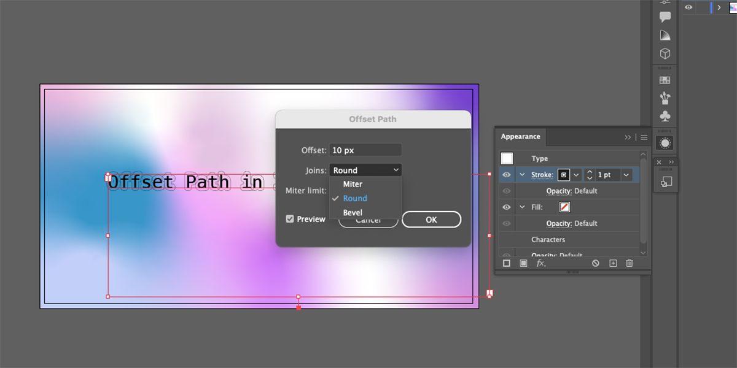Click the stroke weight 1 pt field
This screenshot has height=368, width=737.
point(607,175)
